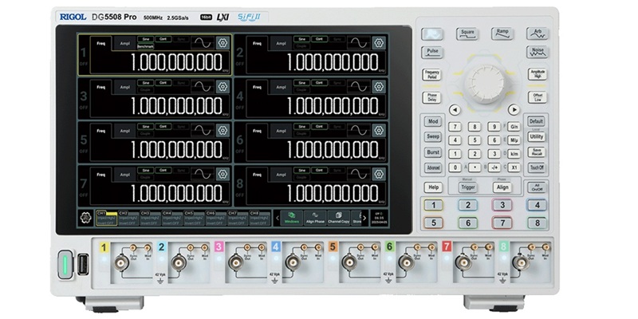Click the green power button
This screenshot has width=638, height=319.
(x=65, y=265)
